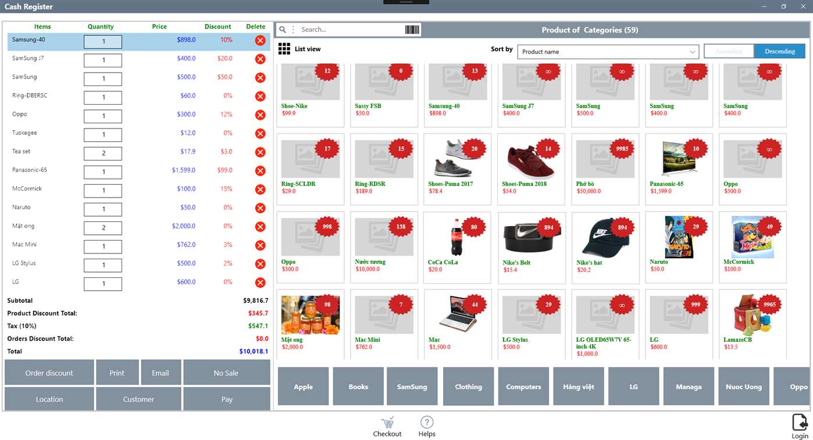The height and width of the screenshot is (440, 813).
Task: Click the Customer button
Action: [x=138, y=399]
